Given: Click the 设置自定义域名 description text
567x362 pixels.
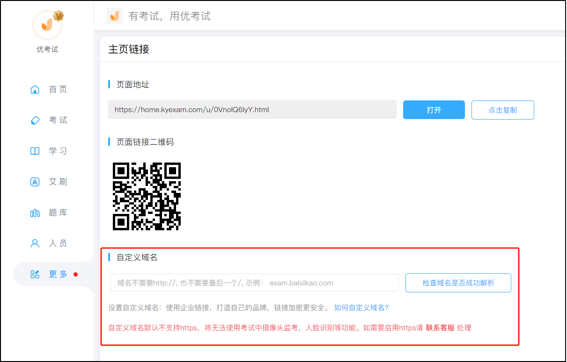Looking at the screenshot, I should (x=219, y=308).
